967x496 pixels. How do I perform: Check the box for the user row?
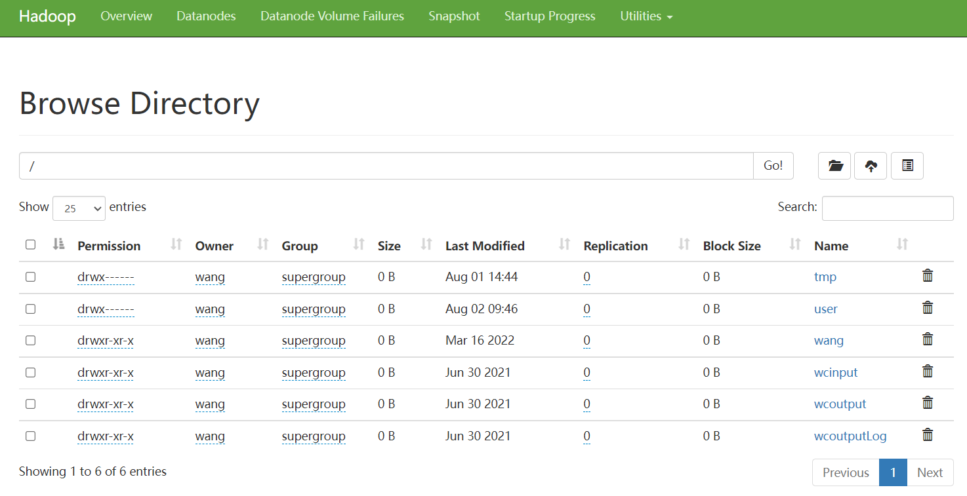tap(30, 309)
